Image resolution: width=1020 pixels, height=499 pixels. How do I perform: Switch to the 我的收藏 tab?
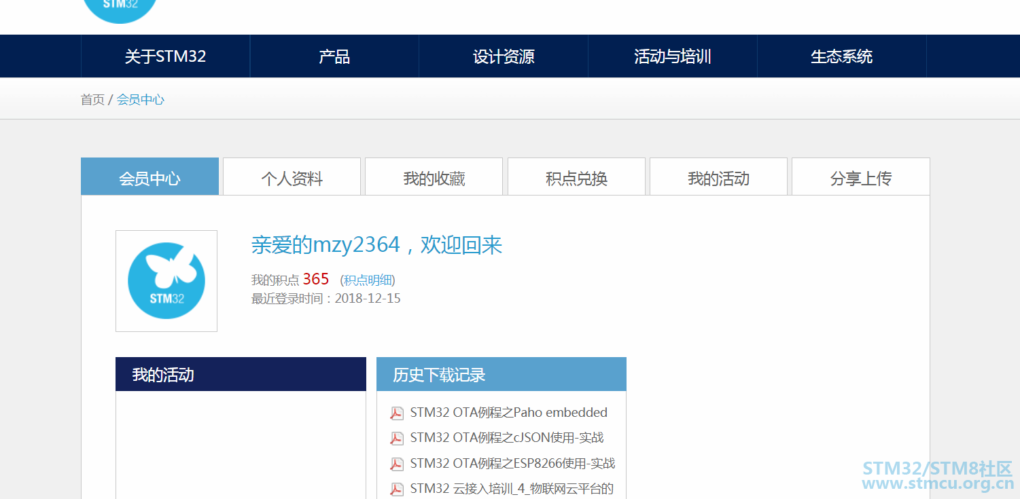pos(434,177)
